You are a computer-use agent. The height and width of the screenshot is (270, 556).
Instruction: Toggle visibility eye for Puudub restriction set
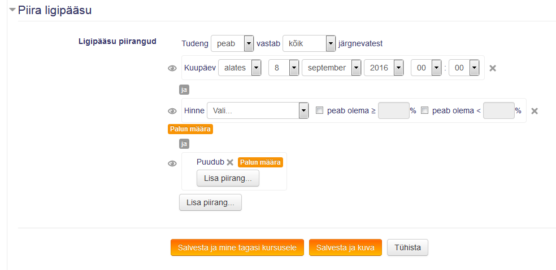(x=172, y=163)
